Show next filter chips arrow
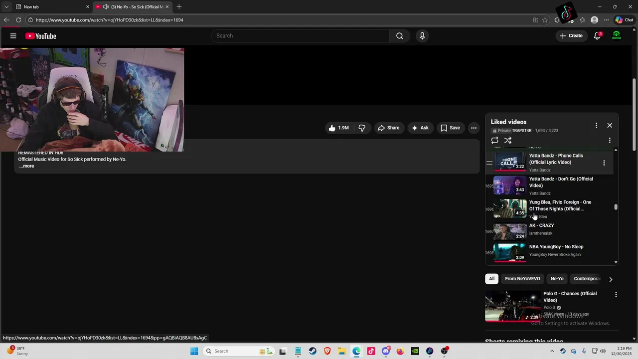Screen dimensions: 638x359 pos(611,279)
